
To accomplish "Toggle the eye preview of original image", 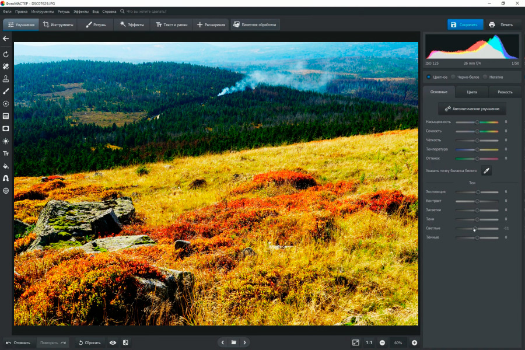I will click(x=113, y=342).
